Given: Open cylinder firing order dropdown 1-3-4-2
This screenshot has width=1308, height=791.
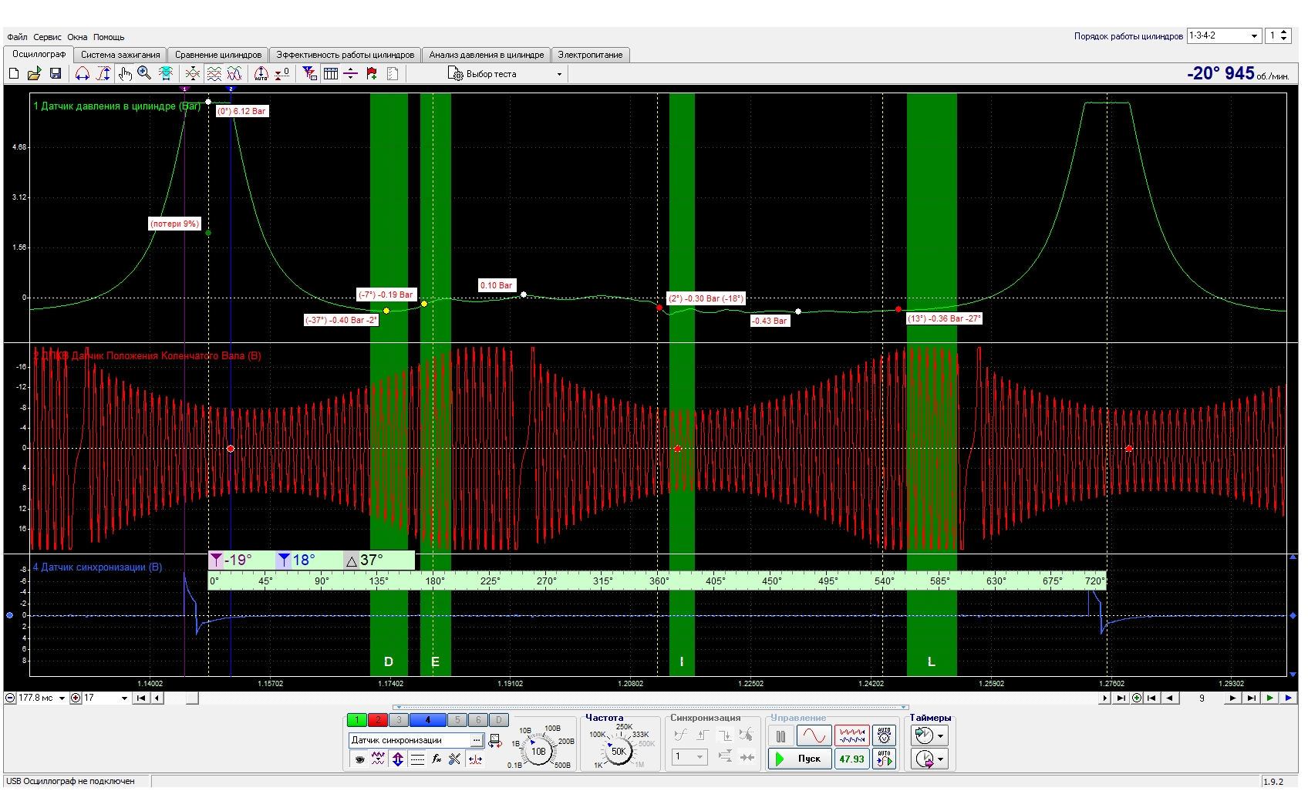Looking at the screenshot, I should pos(1224,35).
